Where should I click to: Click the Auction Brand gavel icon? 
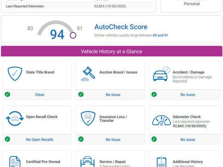[x=88, y=74]
